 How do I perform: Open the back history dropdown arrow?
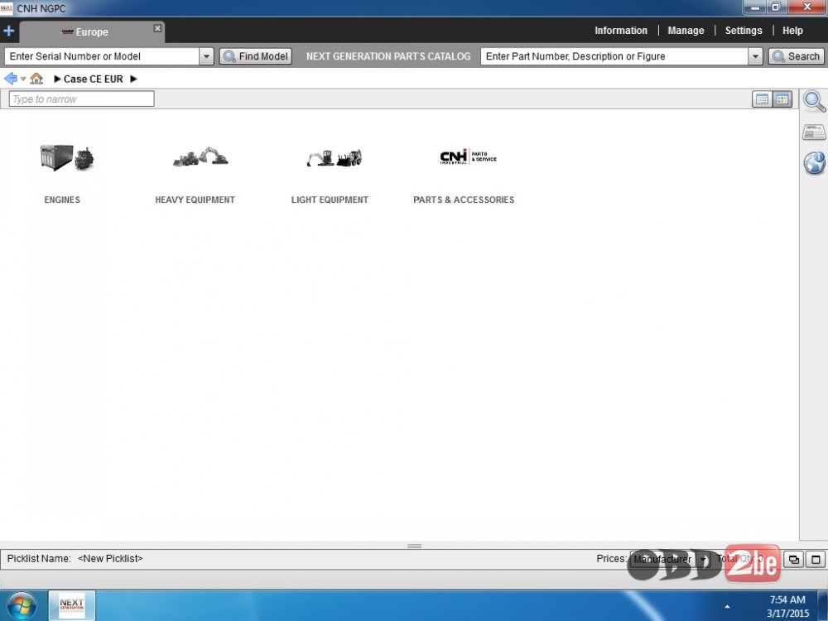[22, 79]
